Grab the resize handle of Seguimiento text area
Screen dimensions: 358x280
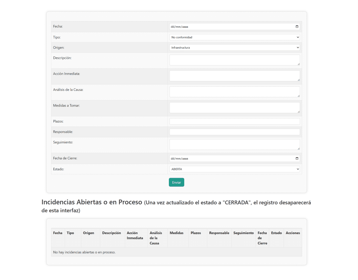[299, 149]
